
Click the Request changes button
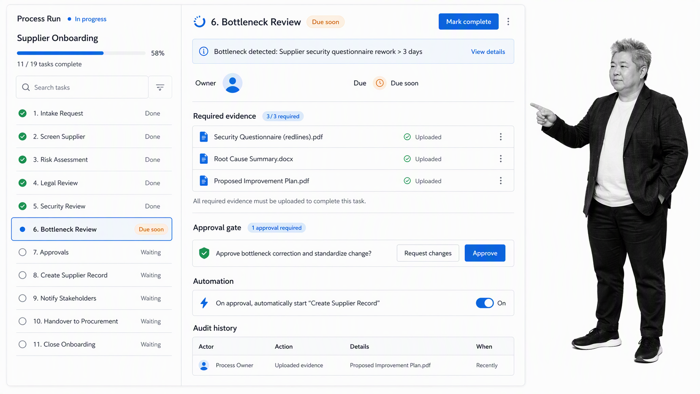pos(428,253)
